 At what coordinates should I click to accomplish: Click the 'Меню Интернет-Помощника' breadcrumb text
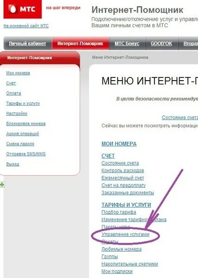(x=120, y=57)
